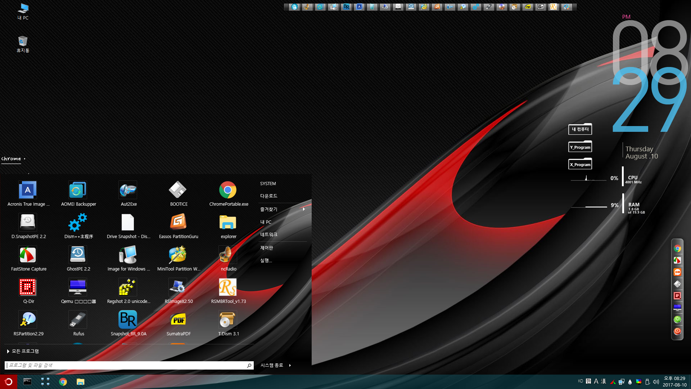The width and height of the screenshot is (691, 389).
Task: Click BR Snapshot icon in top launcher bar
Action: click(x=346, y=7)
